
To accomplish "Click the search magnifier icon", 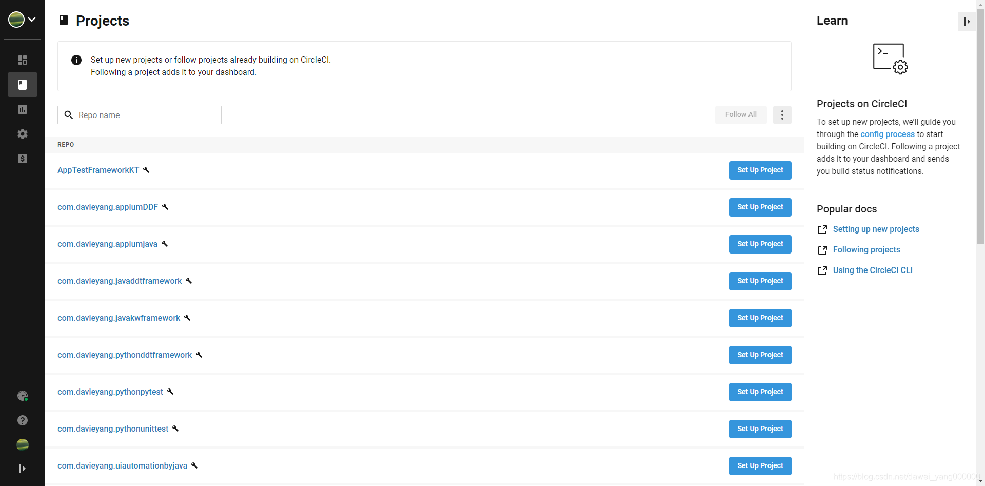I will click(69, 115).
